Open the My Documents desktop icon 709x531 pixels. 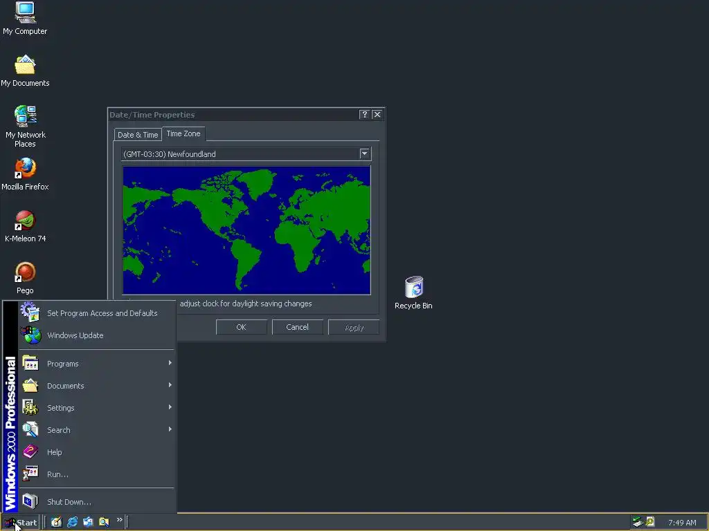25,71
